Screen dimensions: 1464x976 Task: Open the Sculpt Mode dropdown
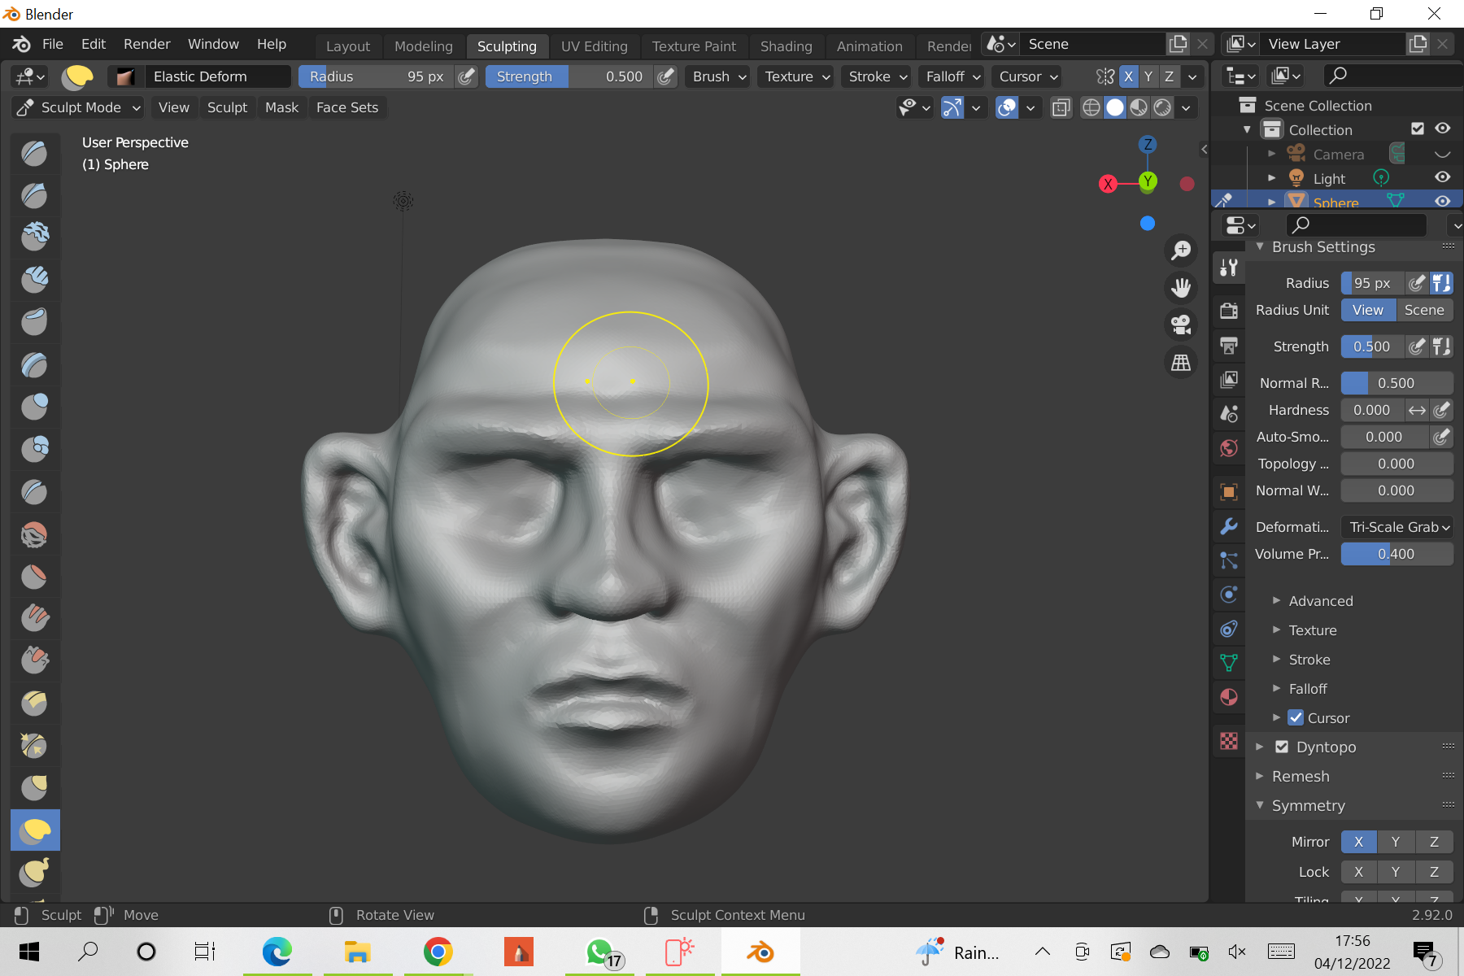[79, 107]
